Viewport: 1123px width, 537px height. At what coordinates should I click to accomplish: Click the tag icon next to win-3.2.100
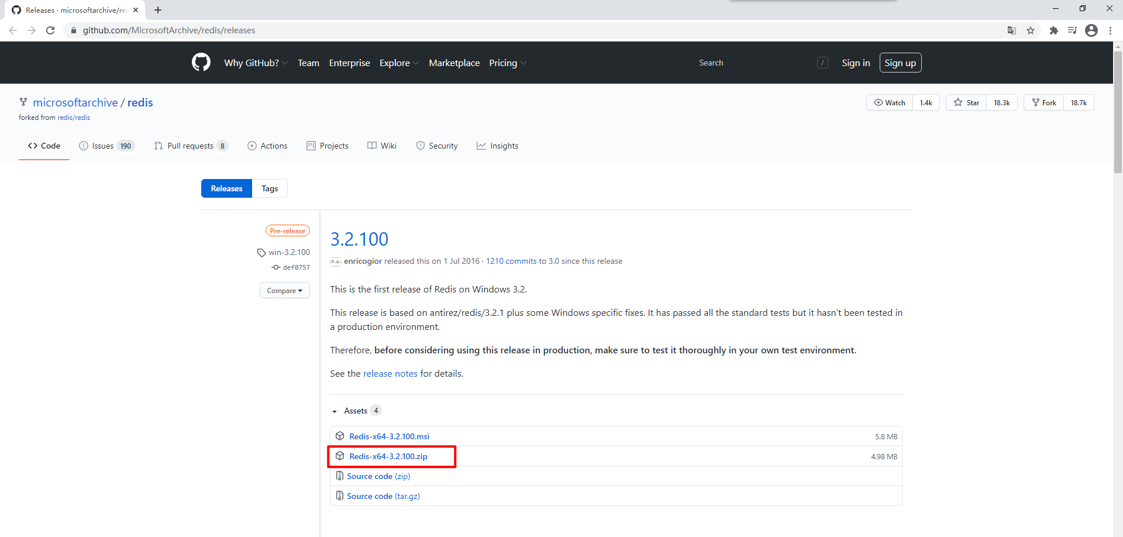coord(261,253)
